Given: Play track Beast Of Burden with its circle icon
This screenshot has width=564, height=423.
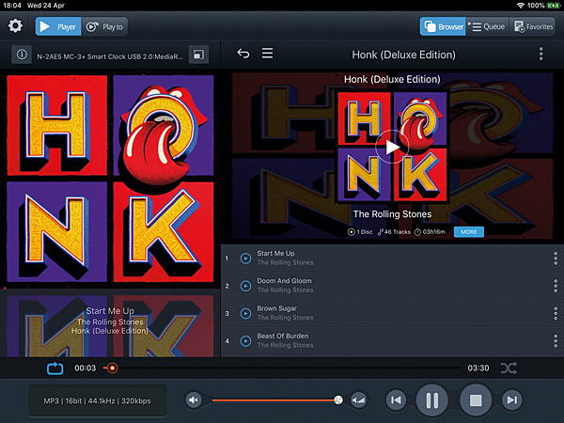Looking at the screenshot, I should [x=245, y=341].
